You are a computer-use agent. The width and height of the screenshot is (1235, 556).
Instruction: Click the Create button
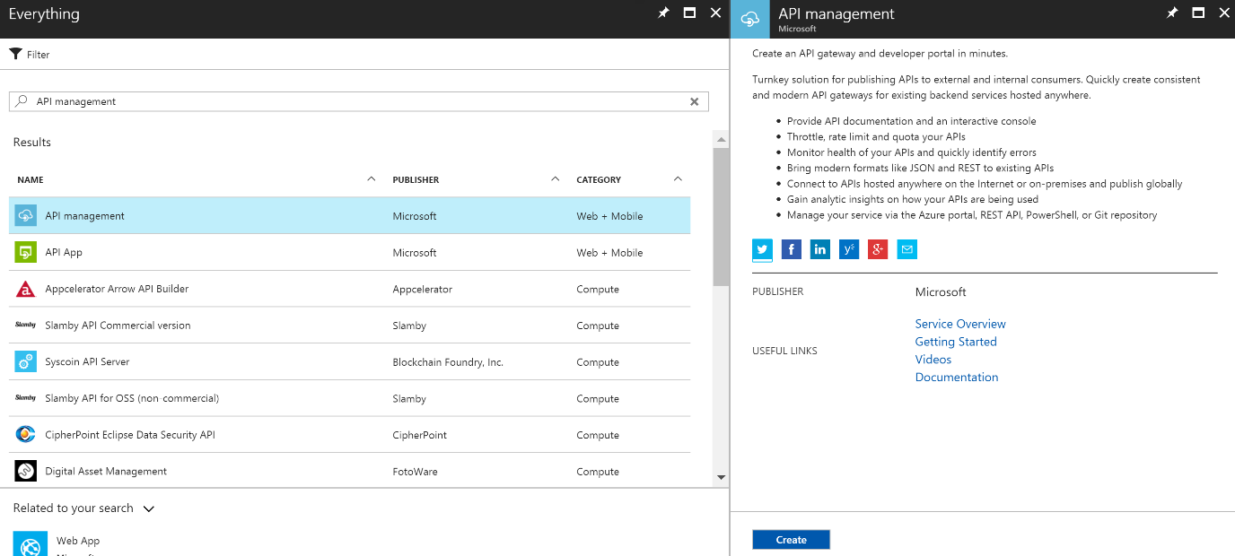(791, 539)
